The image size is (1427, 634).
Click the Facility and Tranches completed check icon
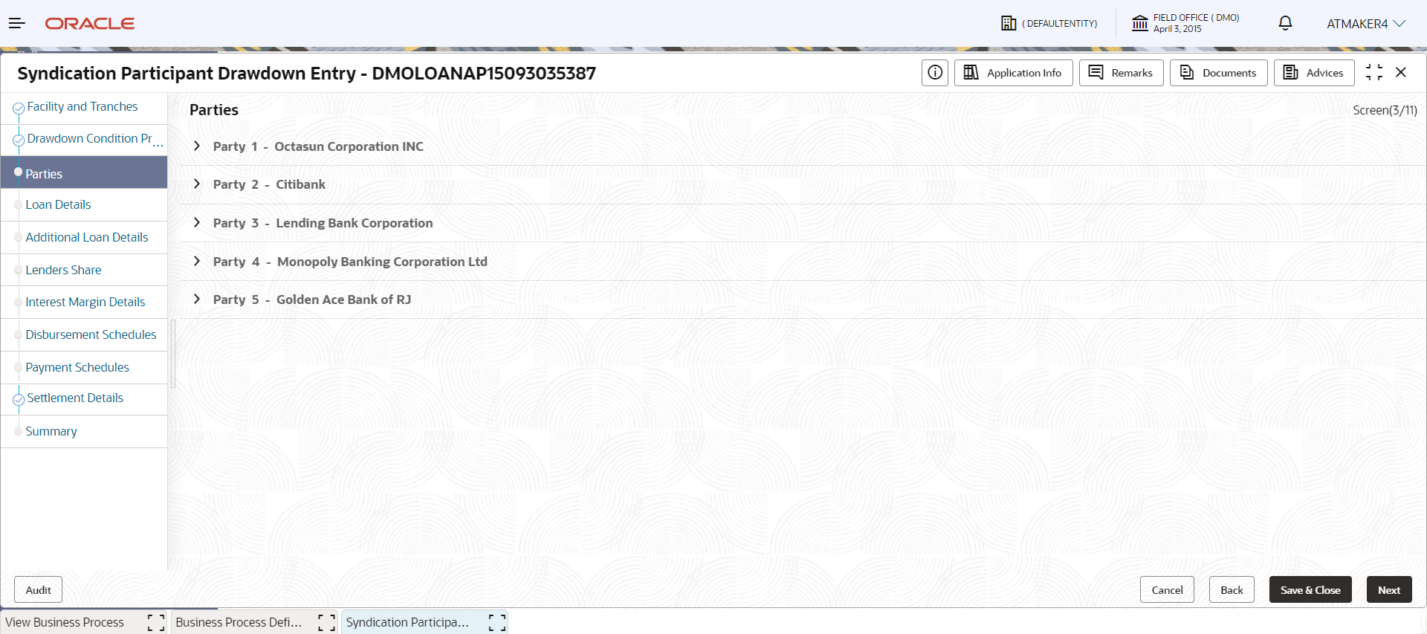coord(19,109)
